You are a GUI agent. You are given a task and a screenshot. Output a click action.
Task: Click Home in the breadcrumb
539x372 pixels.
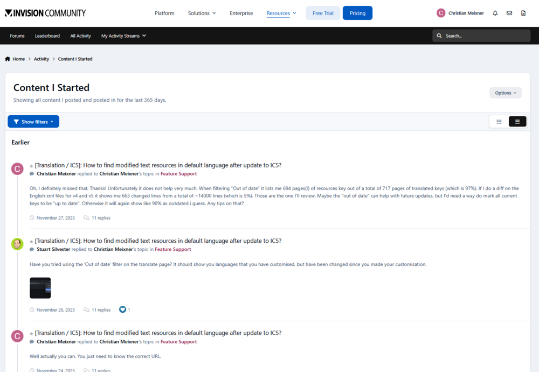[18, 59]
